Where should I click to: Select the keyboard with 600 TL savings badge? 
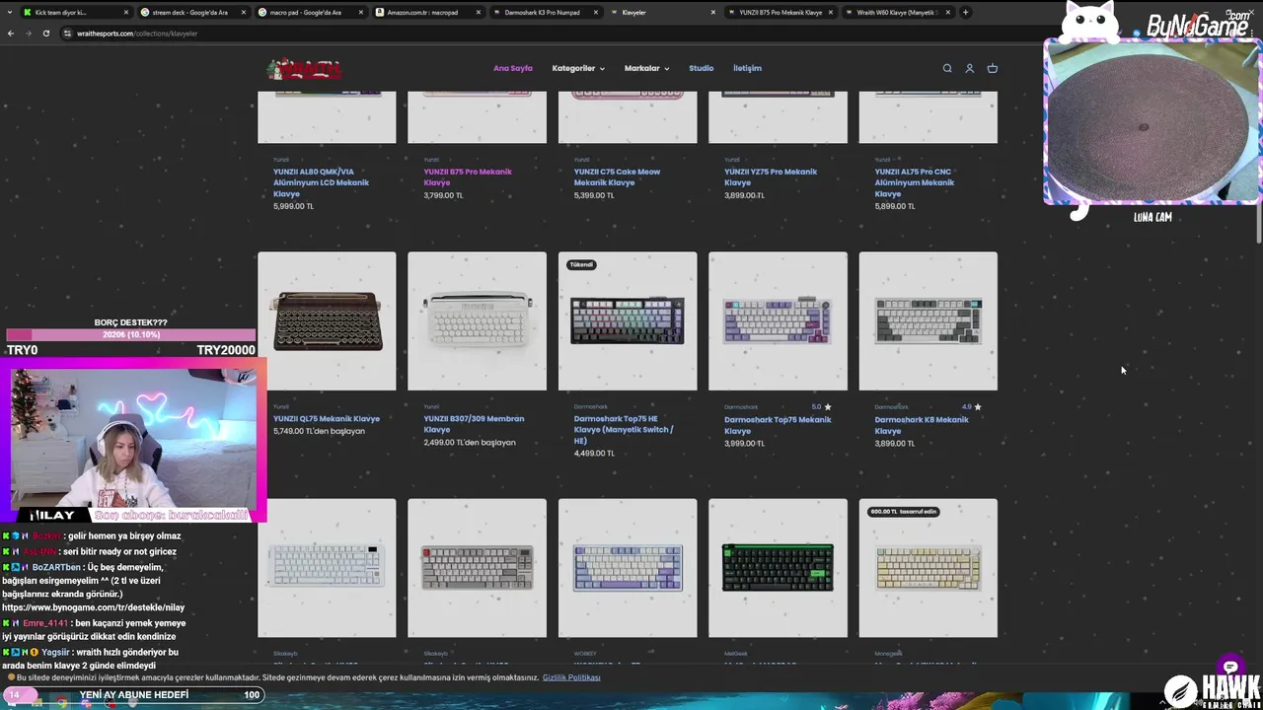928,568
